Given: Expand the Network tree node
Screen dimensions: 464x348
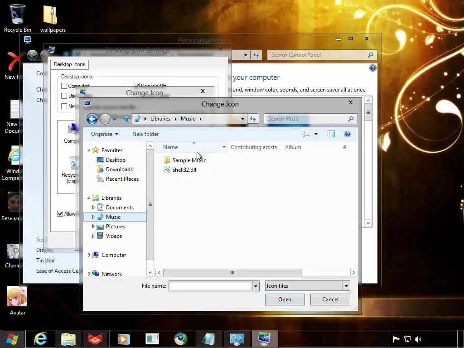Looking at the screenshot, I should point(89,274).
